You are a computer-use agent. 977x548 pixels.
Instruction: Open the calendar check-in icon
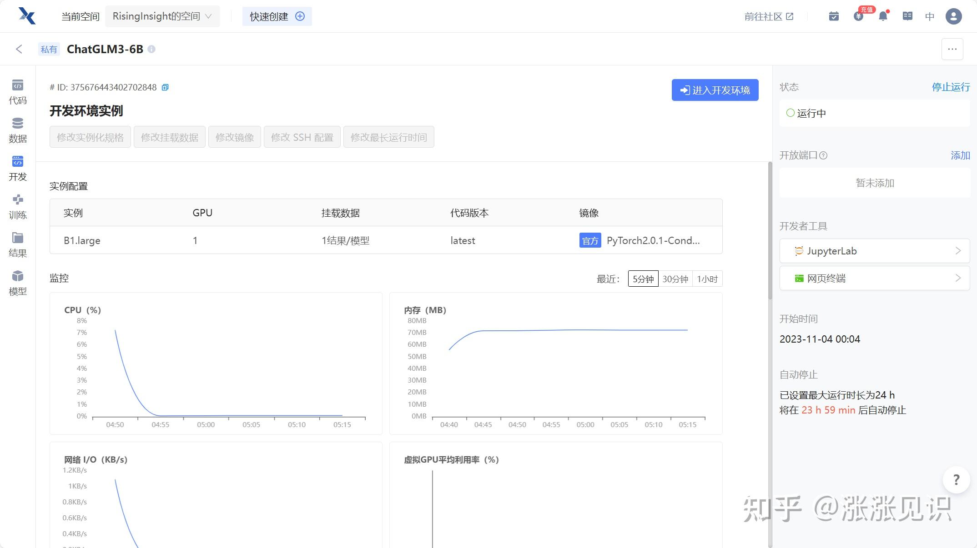pyautogui.click(x=834, y=16)
